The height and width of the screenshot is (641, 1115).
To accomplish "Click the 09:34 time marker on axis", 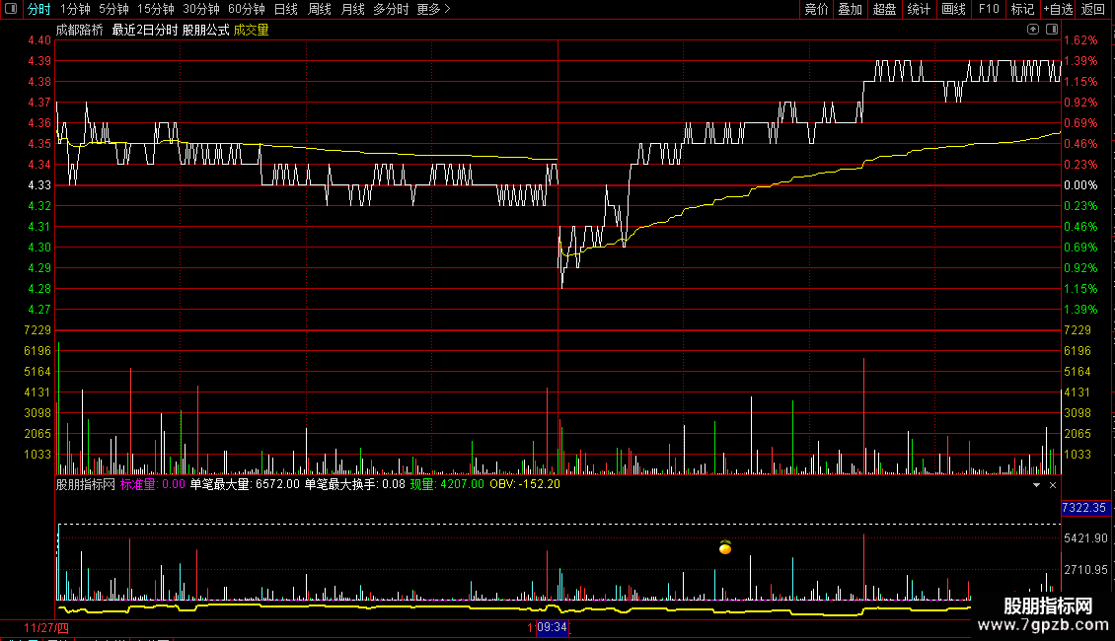I will (x=552, y=627).
